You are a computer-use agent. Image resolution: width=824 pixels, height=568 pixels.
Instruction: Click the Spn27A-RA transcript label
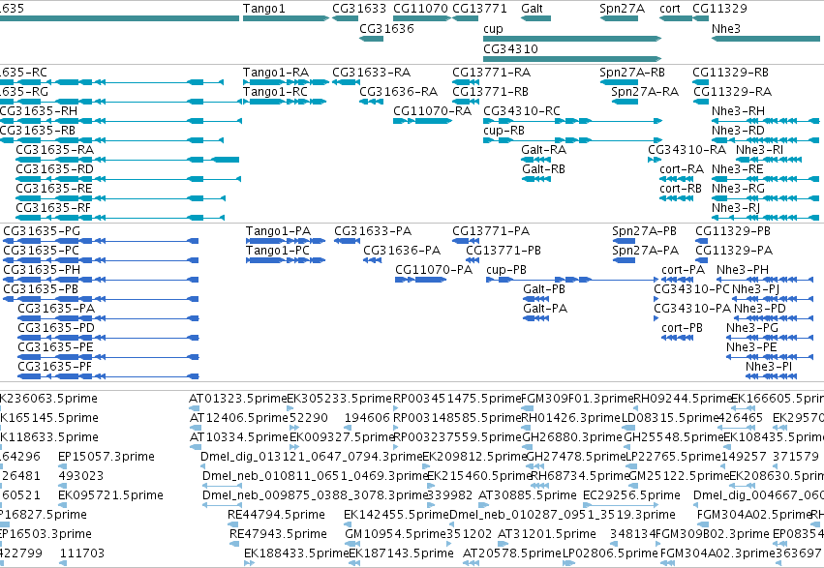645,92
